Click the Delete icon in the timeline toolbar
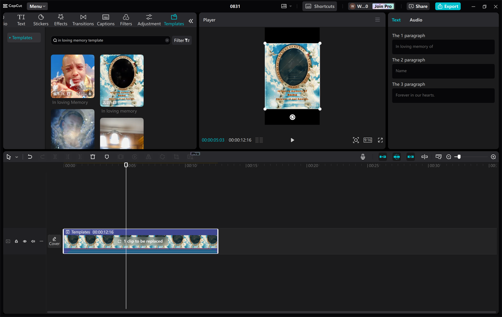This screenshot has width=502, height=317. pos(93,157)
